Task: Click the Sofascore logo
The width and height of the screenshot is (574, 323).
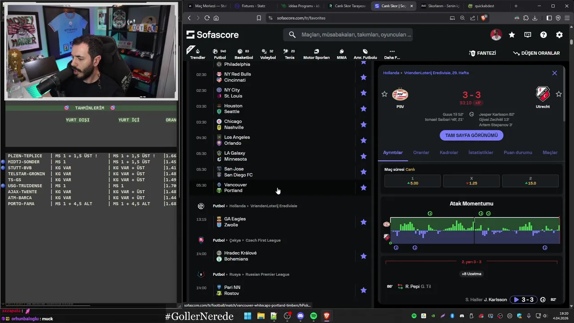Action: pyautogui.click(x=213, y=35)
